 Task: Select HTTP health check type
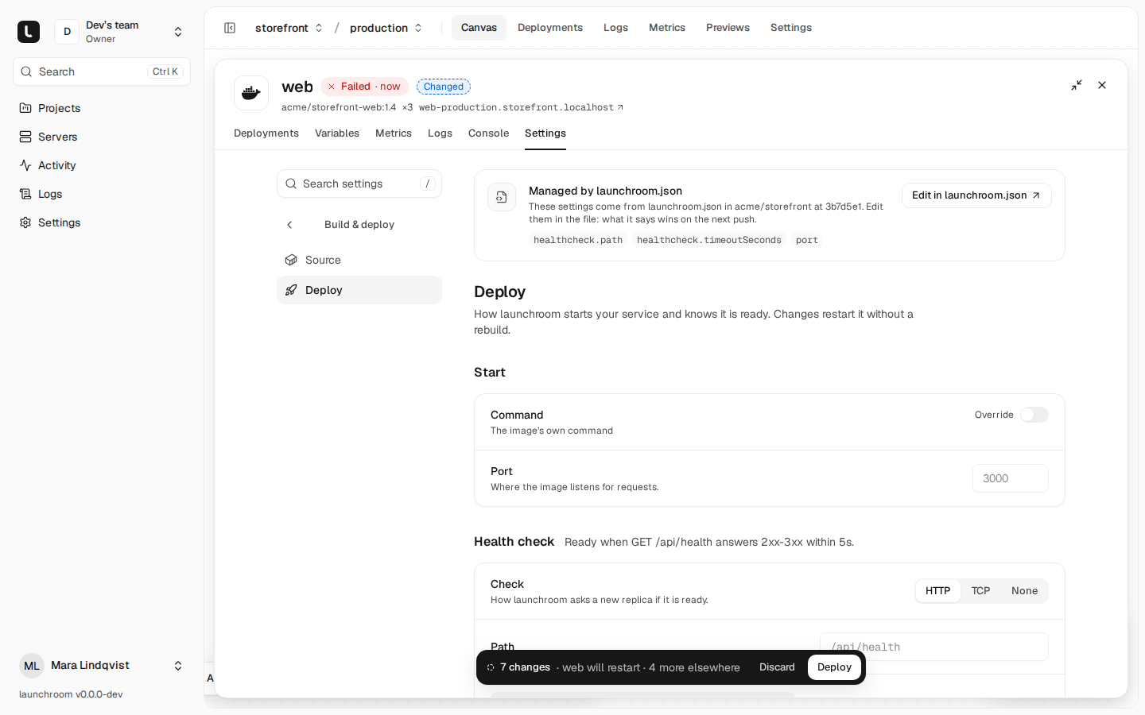coord(938,591)
